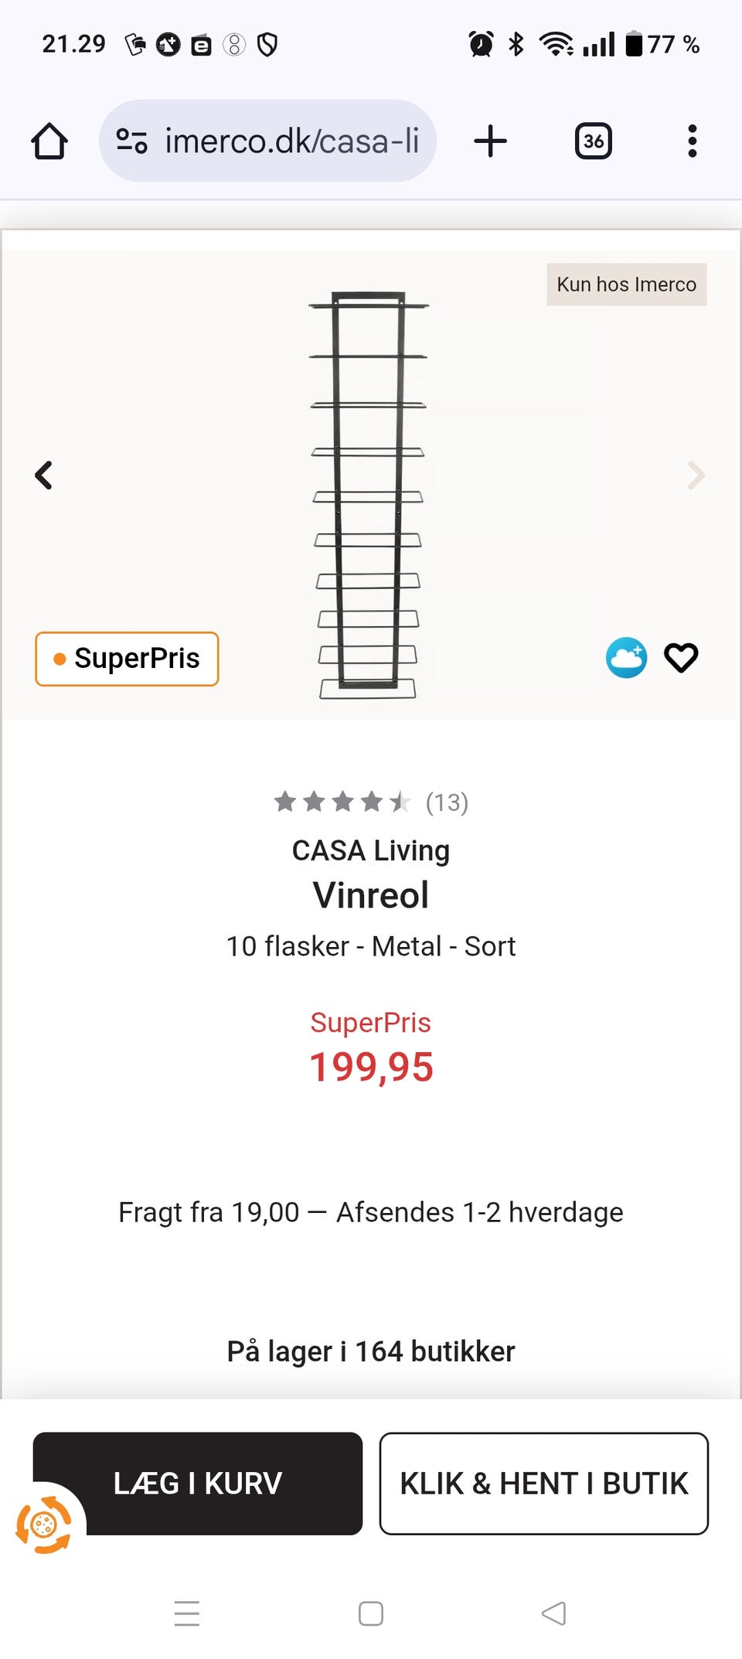Open site settings icon in address bar
The height and width of the screenshot is (1659, 742).
[x=131, y=141]
